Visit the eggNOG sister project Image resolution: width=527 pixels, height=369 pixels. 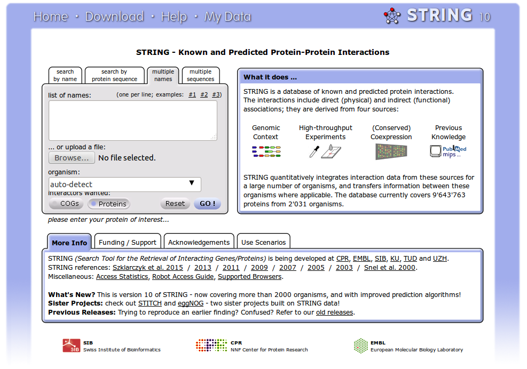(191, 303)
